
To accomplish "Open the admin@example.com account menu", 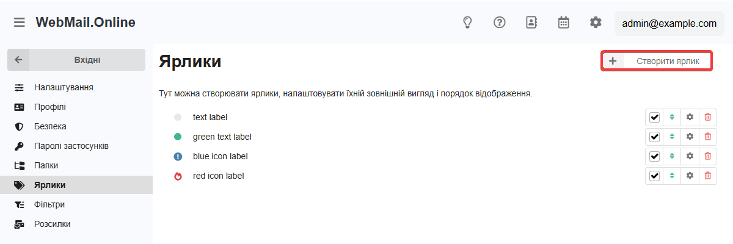I will (669, 24).
